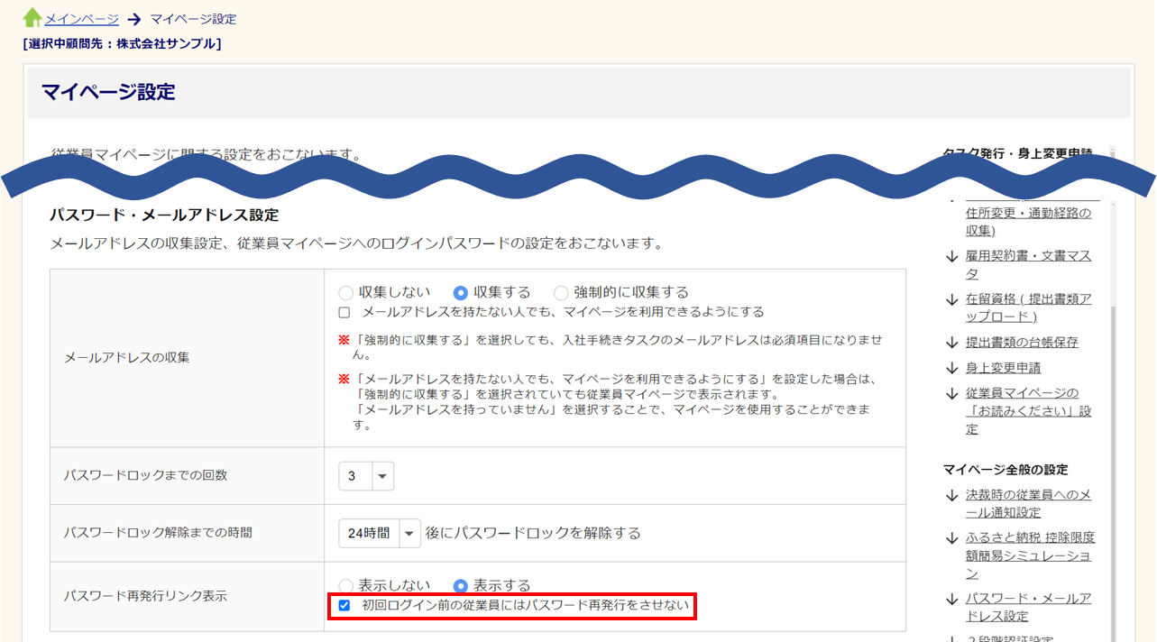This screenshot has height=642, width=1157.
Task: Select 表示しない for password reissue link
Action: click(346, 586)
